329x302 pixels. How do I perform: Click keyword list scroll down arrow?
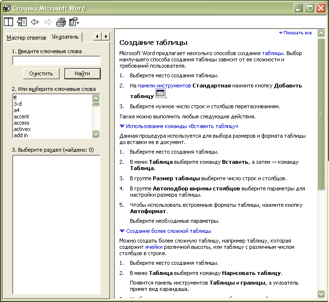95,134
